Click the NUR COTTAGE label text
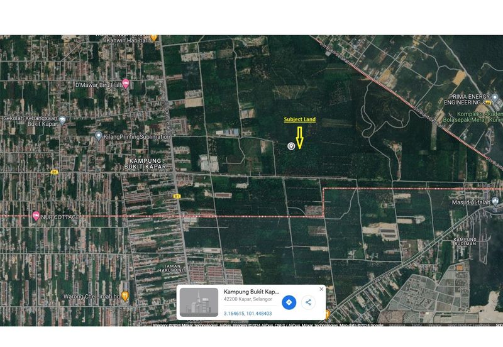 [60, 217]
